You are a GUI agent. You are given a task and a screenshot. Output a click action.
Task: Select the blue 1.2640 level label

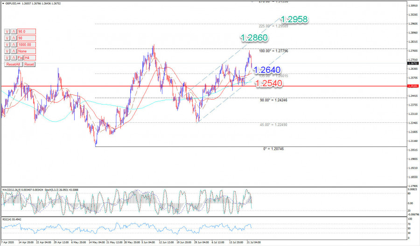pos(266,70)
